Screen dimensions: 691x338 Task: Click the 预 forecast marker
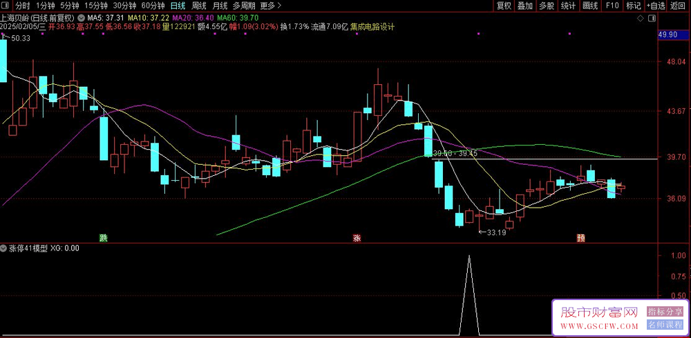581,238
